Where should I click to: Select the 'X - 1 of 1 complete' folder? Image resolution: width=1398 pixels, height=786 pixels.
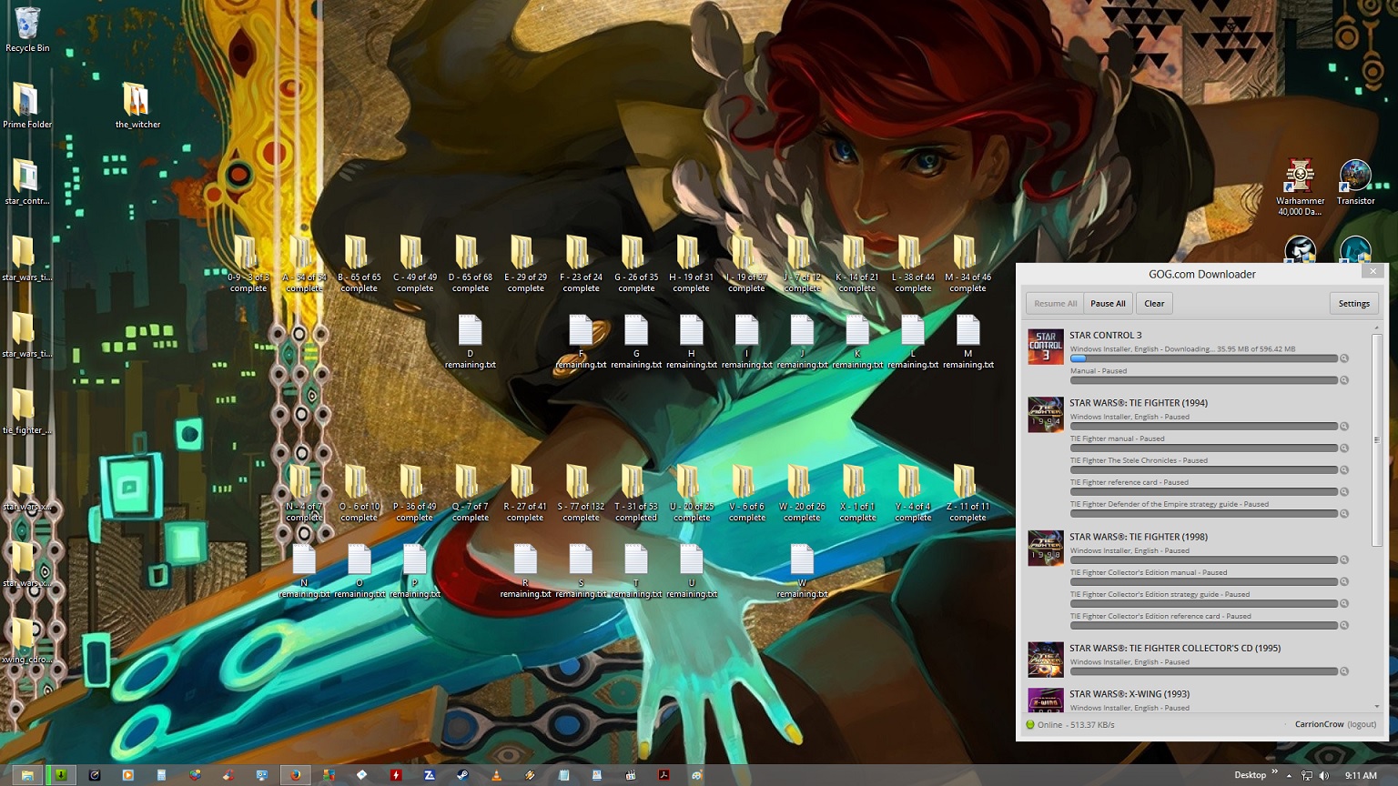coord(856,493)
